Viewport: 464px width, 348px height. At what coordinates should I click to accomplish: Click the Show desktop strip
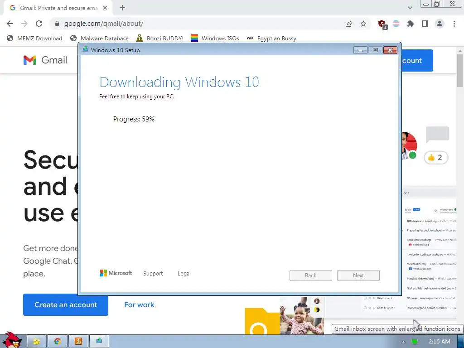point(460,342)
